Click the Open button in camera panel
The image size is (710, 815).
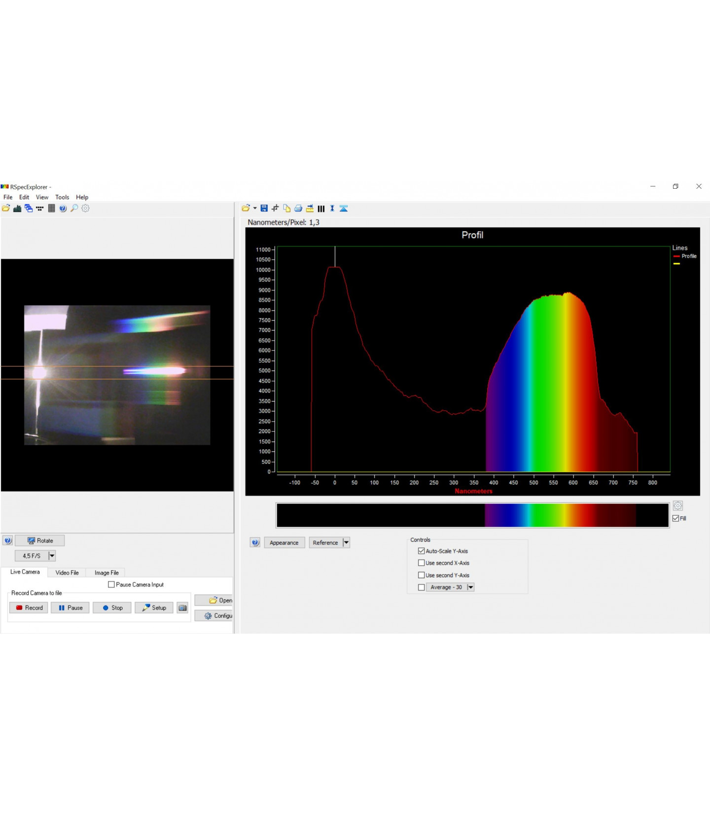214,600
